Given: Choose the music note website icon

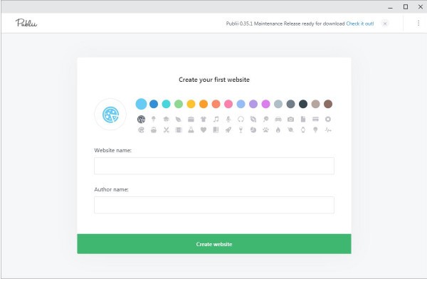Looking at the screenshot, I should (x=216, y=120).
